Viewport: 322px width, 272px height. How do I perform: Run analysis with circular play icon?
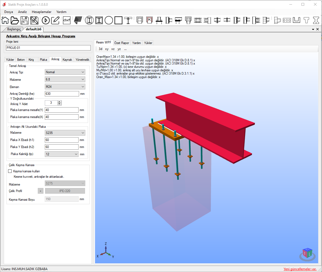(46, 20)
